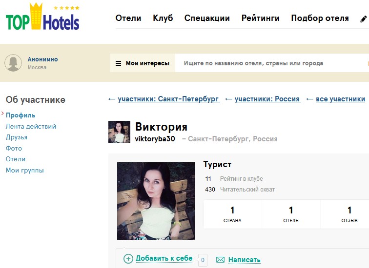The width and height of the screenshot is (369, 268).
Task: Click the pencil edit icon in header
Action: (x=364, y=19)
